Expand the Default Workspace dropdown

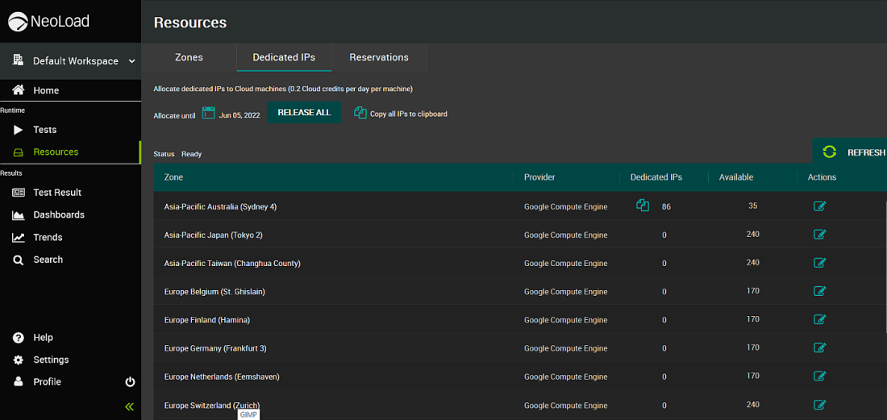[131, 61]
